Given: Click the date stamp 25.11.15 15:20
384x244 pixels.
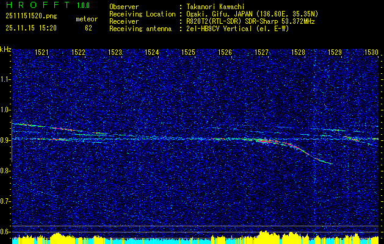Looking at the screenshot, I should [31, 28].
